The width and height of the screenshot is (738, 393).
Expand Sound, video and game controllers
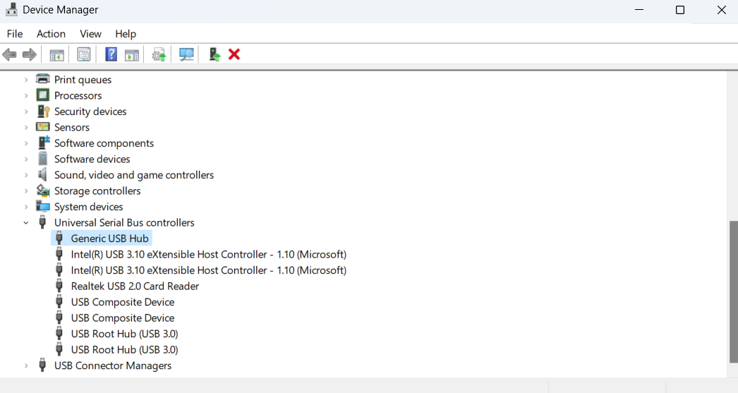tap(26, 175)
